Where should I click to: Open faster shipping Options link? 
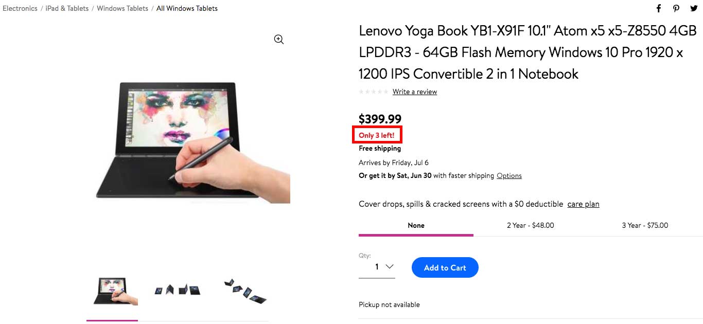click(509, 175)
